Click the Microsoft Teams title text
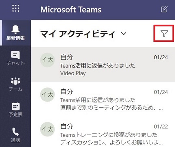 [71, 10]
